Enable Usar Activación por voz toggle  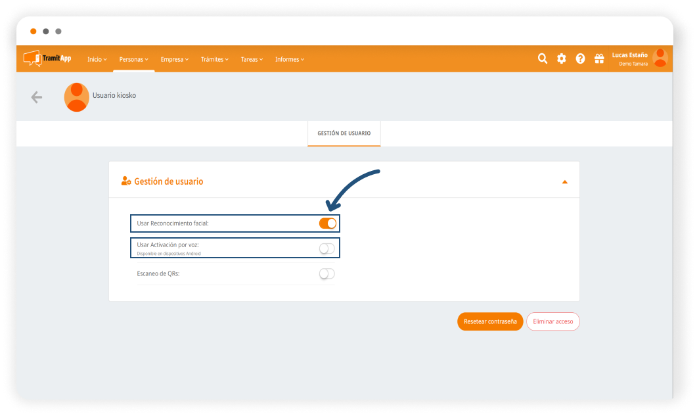click(326, 248)
